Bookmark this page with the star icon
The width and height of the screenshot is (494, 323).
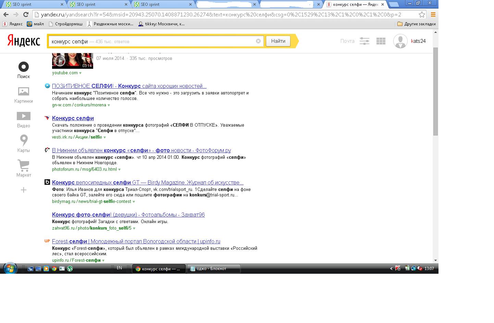422,14
